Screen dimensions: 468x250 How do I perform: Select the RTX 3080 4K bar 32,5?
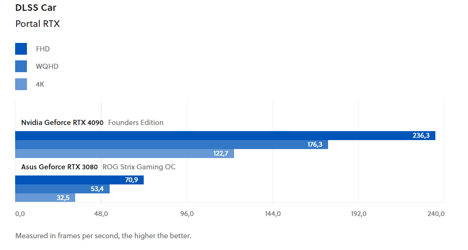[45, 198]
